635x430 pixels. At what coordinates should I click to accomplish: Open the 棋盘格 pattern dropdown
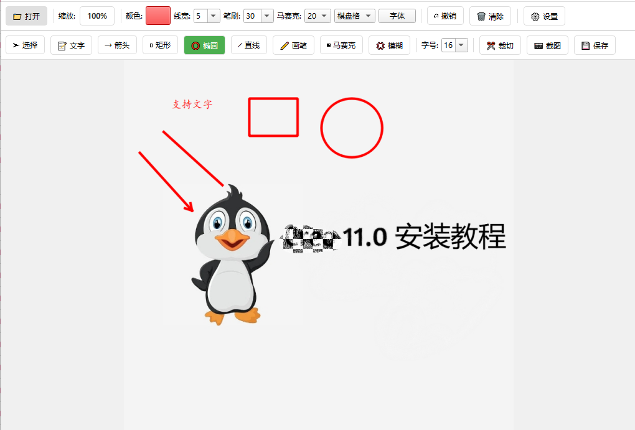point(354,16)
